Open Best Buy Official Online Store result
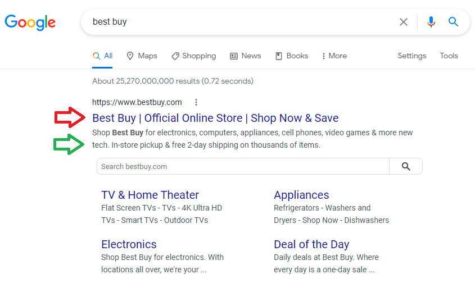 pyautogui.click(x=215, y=118)
